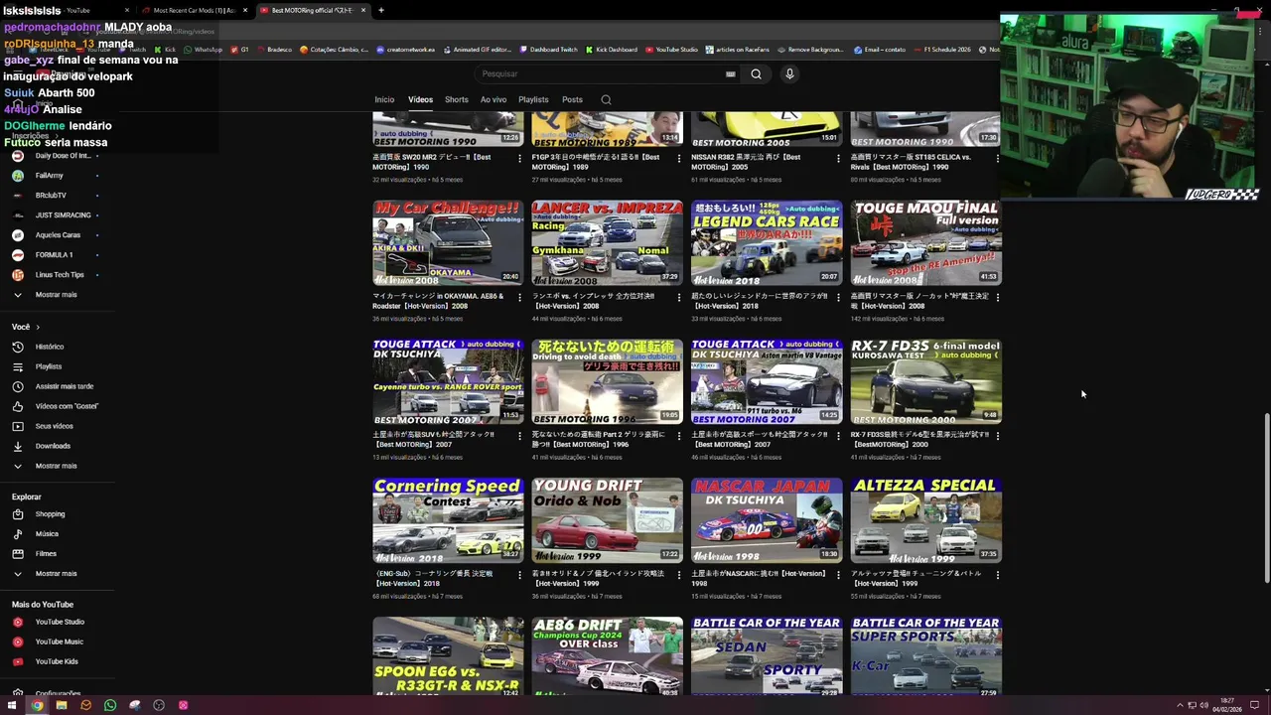Viewport: 1271px width, 715px height.
Task: Open the YouTube Studio bookmark
Action: (x=671, y=50)
